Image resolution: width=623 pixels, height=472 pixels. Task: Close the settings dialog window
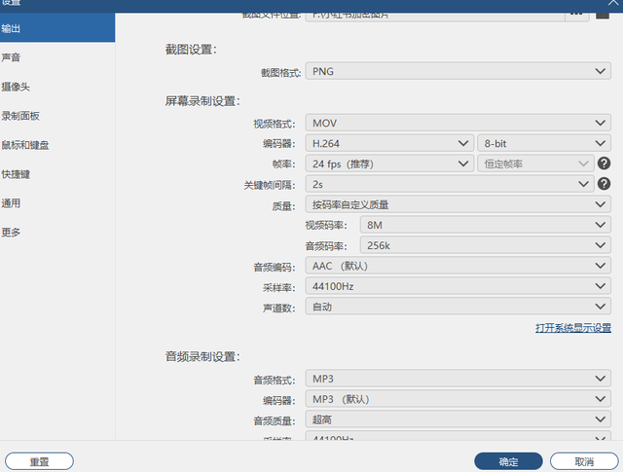[x=613, y=3]
